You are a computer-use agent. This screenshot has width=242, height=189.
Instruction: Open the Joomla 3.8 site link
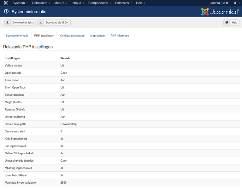pyautogui.click(x=219, y=3)
